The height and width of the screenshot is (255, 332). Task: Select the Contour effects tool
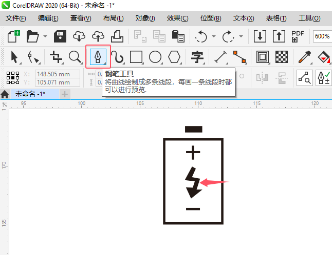[263, 57]
